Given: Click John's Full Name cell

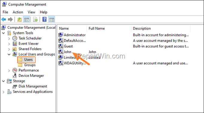Looking at the screenshot, I should (x=92, y=52).
